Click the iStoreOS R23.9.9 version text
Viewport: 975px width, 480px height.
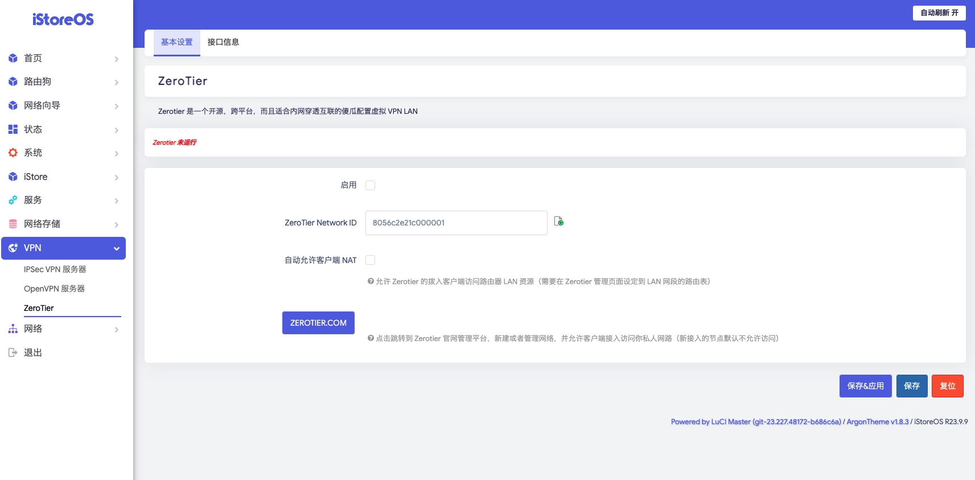pyautogui.click(x=941, y=422)
